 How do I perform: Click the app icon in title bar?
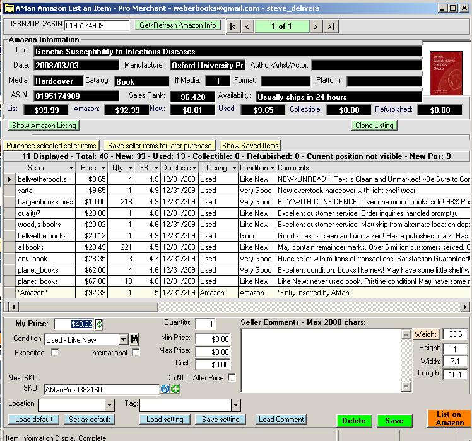pyautogui.click(x=9, y=8)
